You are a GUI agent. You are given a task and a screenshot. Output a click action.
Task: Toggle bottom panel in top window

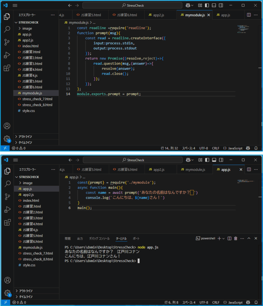tap(214, 5)
